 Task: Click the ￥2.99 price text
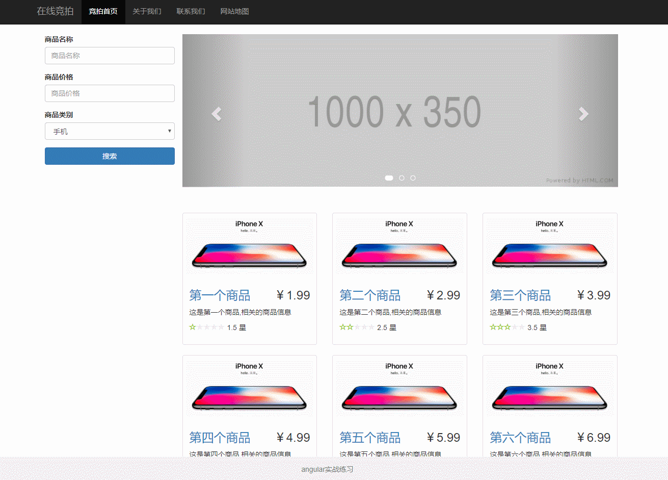[443, 295]
